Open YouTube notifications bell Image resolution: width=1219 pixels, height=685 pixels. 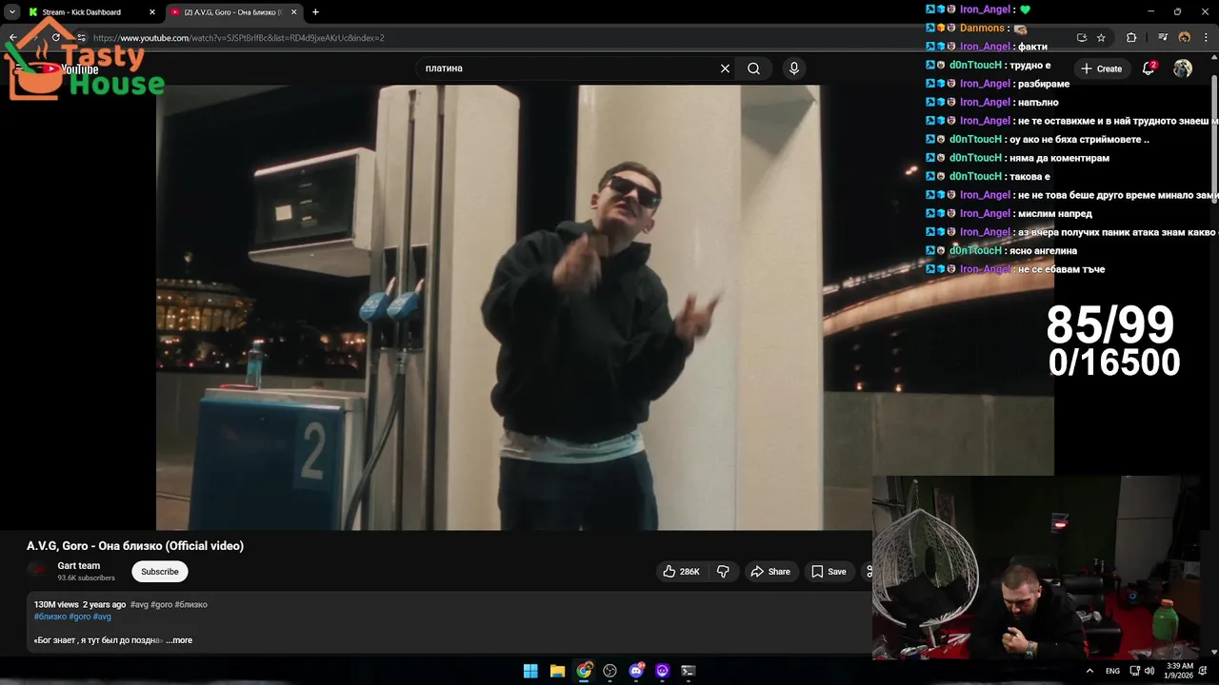click(x=1149, y=68)
